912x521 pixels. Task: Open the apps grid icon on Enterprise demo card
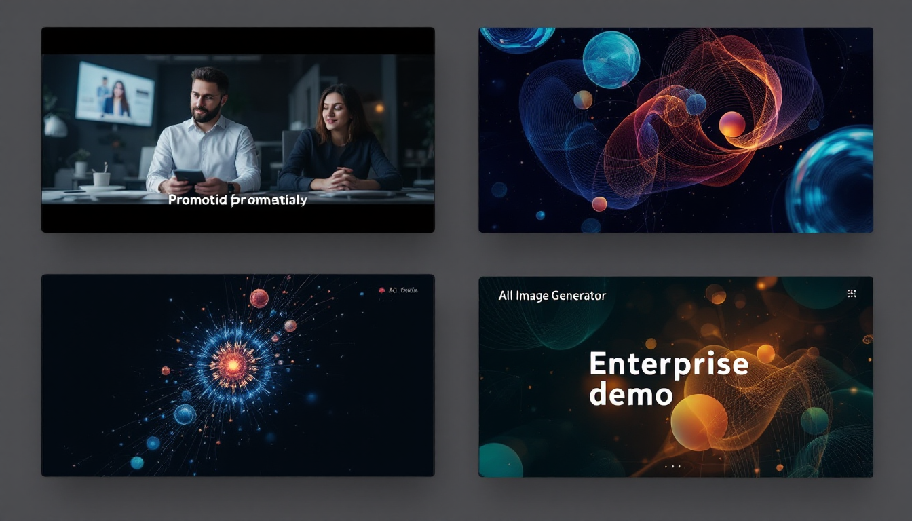pos(852,292)
